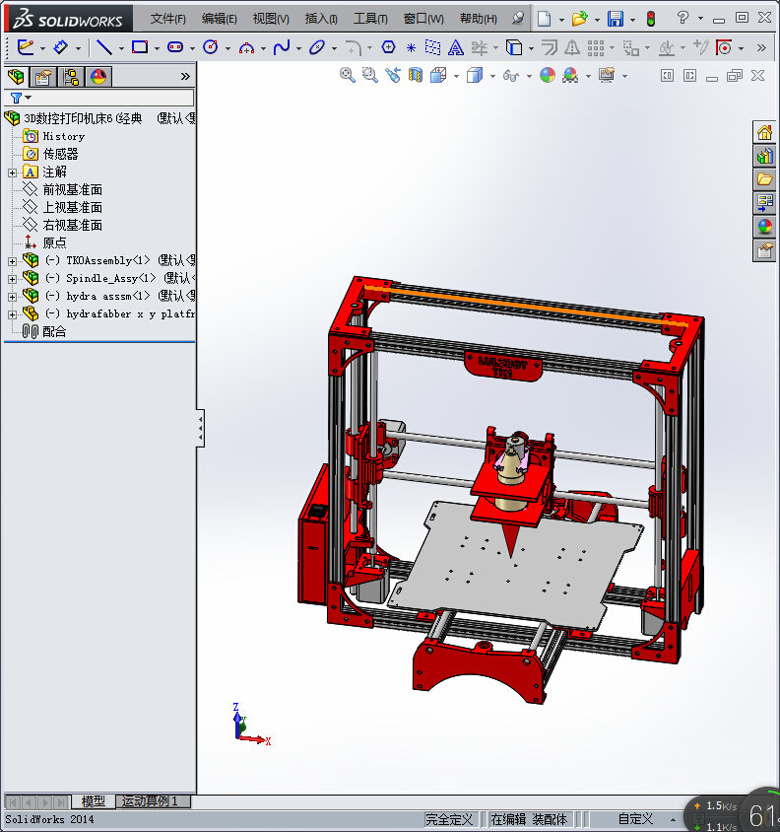Click the Save icon in title bar
The height and width of the screenshot is (832, 780).
click(616, 19)
